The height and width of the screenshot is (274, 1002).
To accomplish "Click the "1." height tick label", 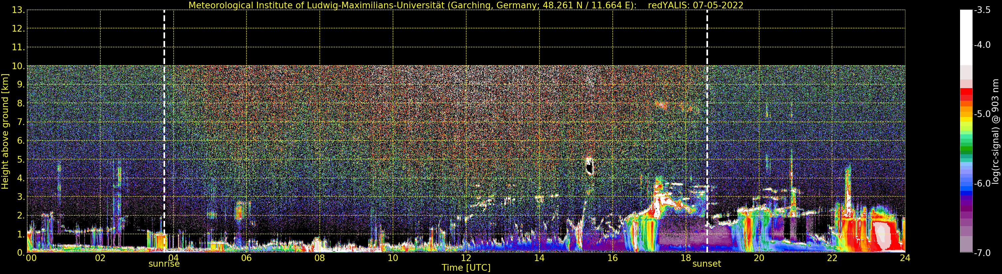I will pos(21,234).
